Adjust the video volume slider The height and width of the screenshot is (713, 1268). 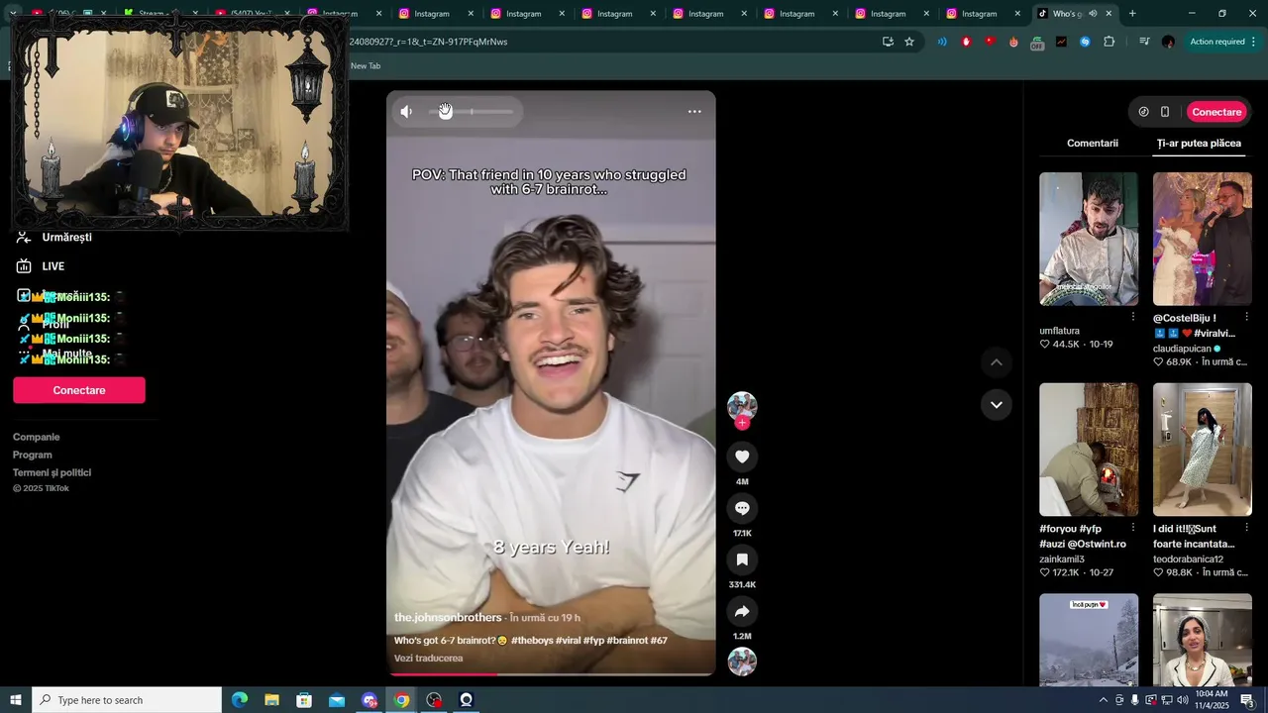coord(472,112)
